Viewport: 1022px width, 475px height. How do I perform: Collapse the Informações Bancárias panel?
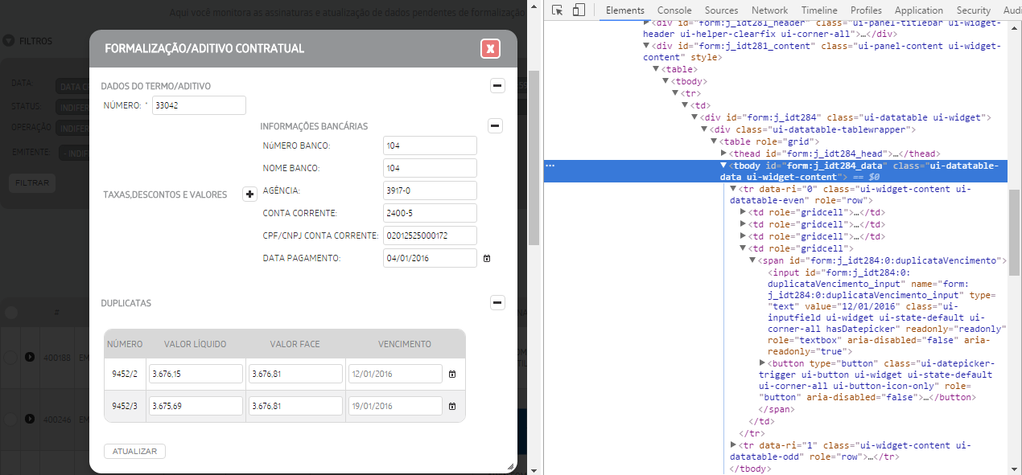tap(496, 125)
